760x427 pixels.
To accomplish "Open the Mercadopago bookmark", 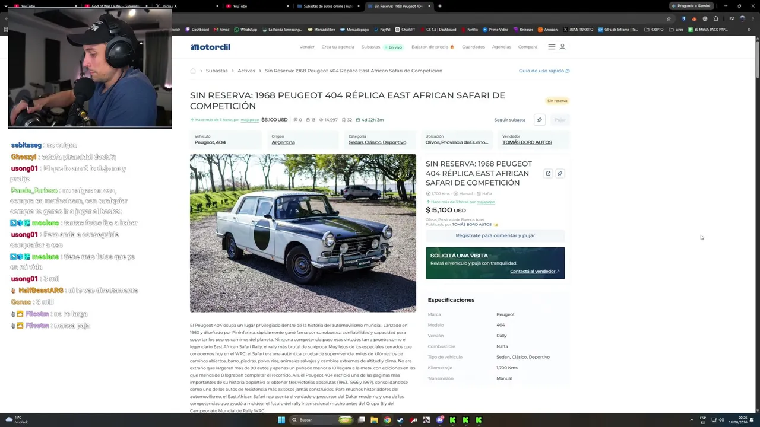I will click(354, 30).
